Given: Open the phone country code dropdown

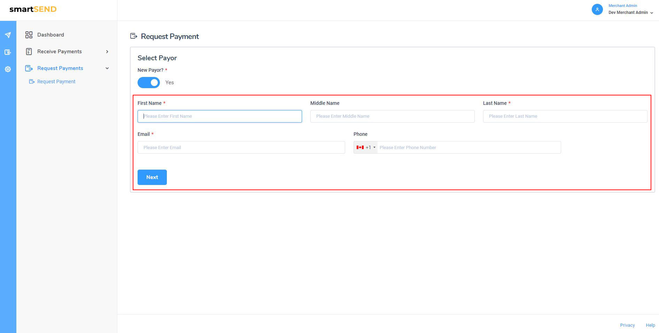Looking at the screenshot, I should click(x=366, y=147).
